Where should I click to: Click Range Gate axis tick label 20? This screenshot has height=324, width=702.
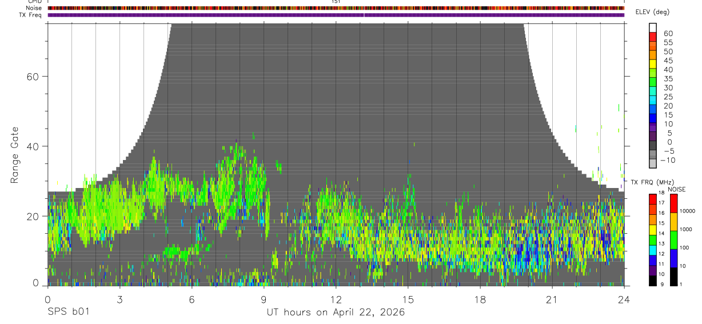33,216
